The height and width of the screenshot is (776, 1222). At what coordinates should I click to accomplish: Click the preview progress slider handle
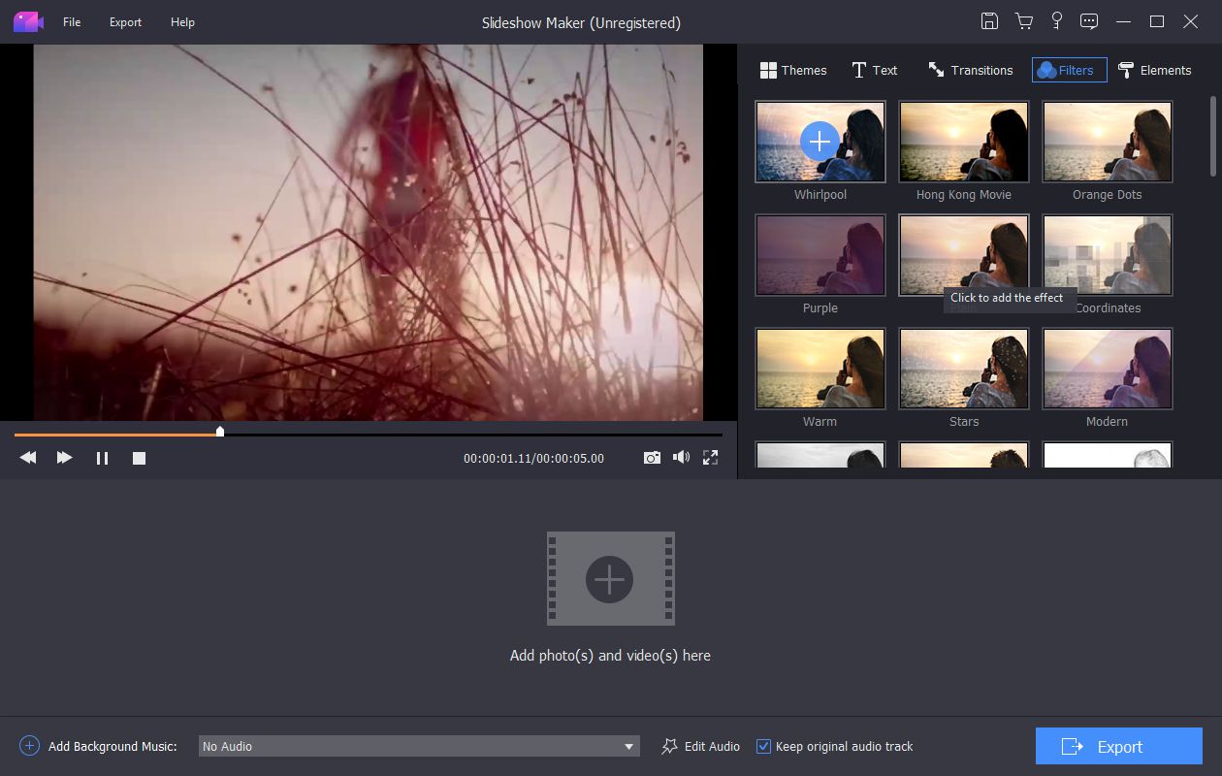pos(220,432)
